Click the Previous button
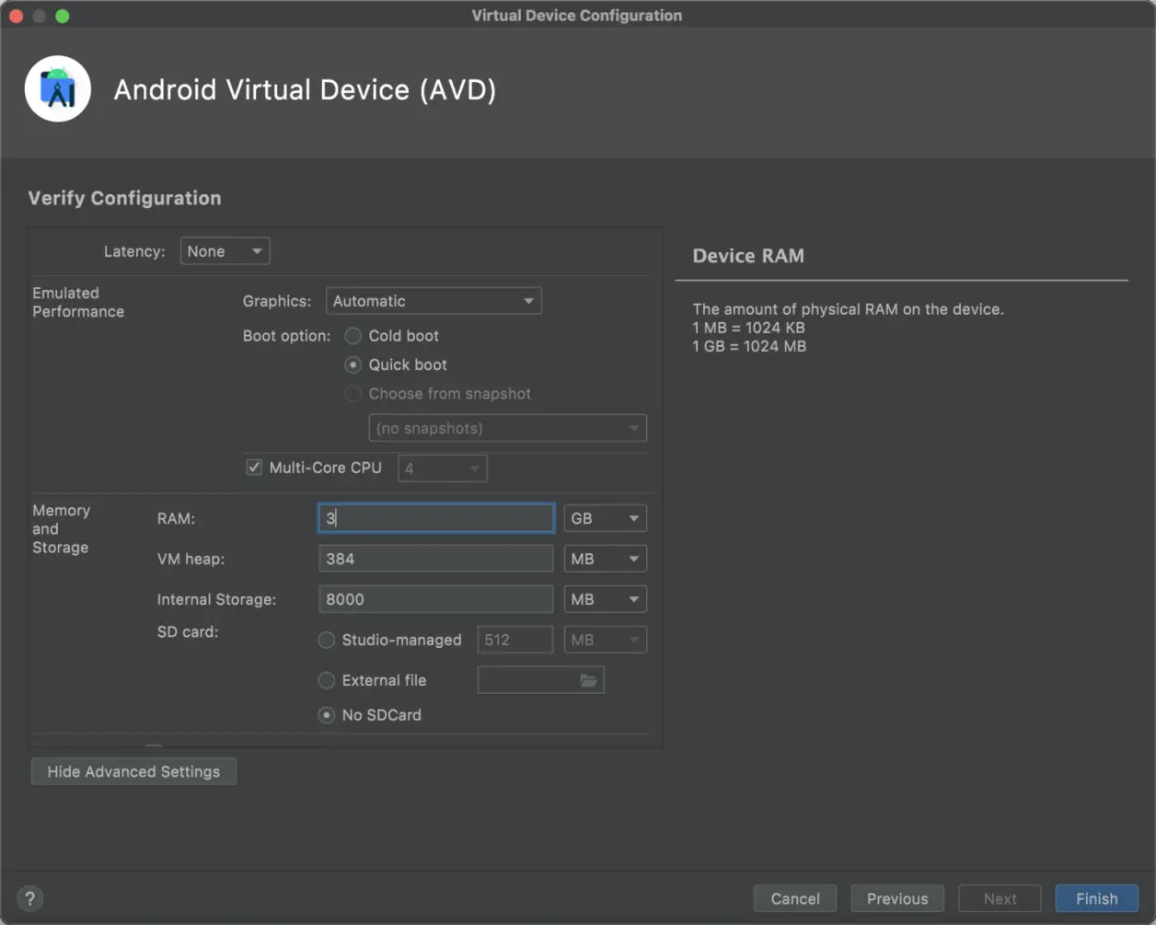 point(897,898)
